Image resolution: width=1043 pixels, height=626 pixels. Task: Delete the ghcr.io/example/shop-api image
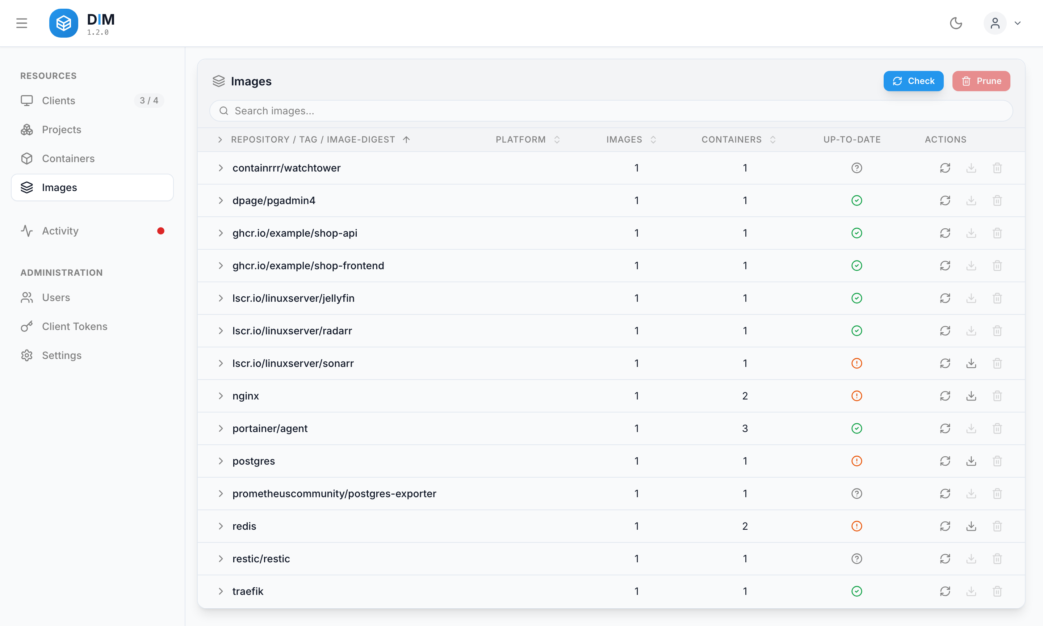pyautogui.click(x=997, y=233)
